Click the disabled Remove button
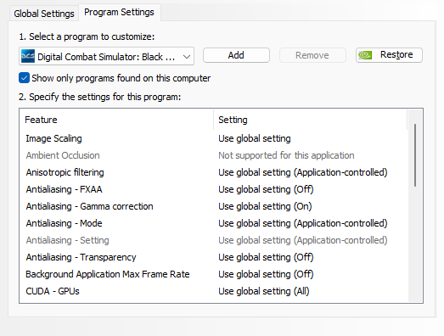 click(312, 55)
